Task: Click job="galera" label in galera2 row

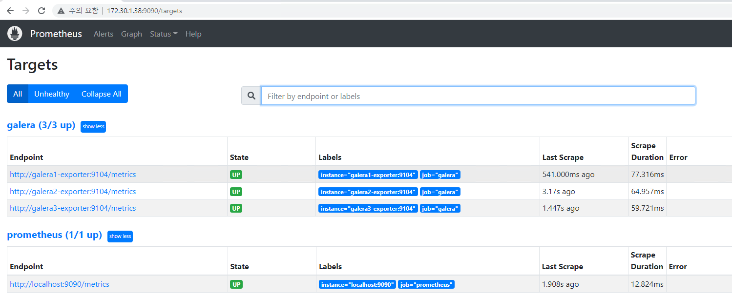Action: coord(440,192)
